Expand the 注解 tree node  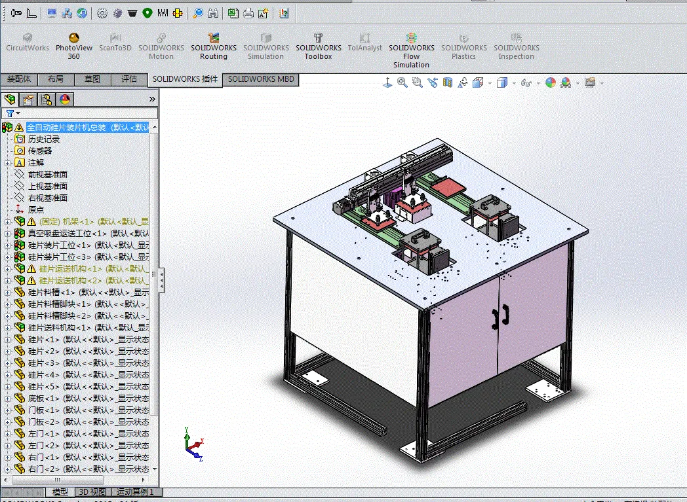coord(7,163)
